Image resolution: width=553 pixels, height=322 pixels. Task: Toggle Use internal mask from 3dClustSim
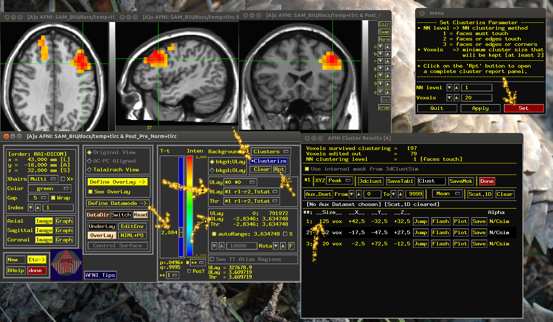click(307, 169)
